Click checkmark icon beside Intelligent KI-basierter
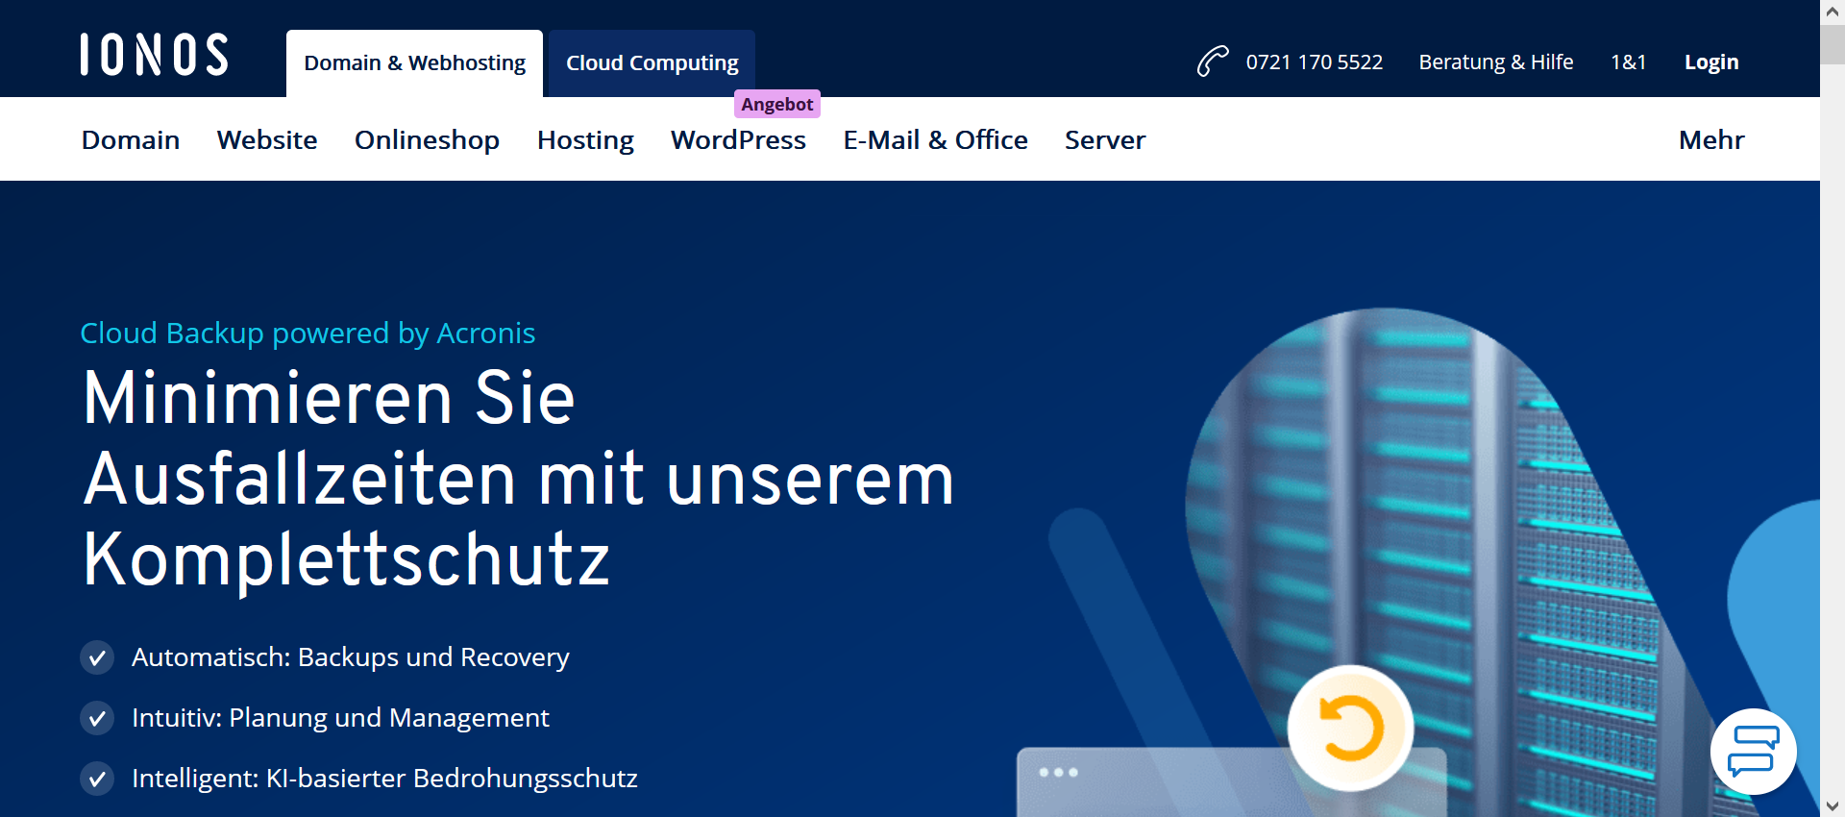 click(97, 779)
